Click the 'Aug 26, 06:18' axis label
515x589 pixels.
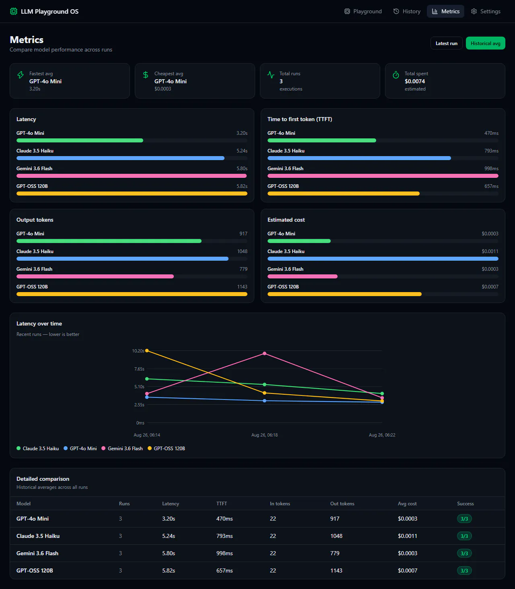264,435
